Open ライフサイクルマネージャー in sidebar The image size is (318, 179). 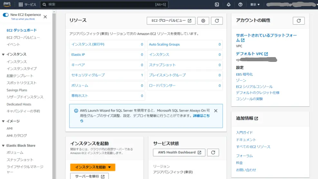point(25,169)
